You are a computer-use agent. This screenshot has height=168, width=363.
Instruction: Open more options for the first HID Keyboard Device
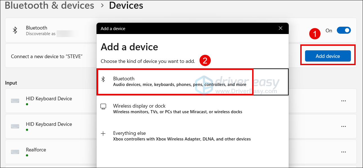tap(343, 101)
